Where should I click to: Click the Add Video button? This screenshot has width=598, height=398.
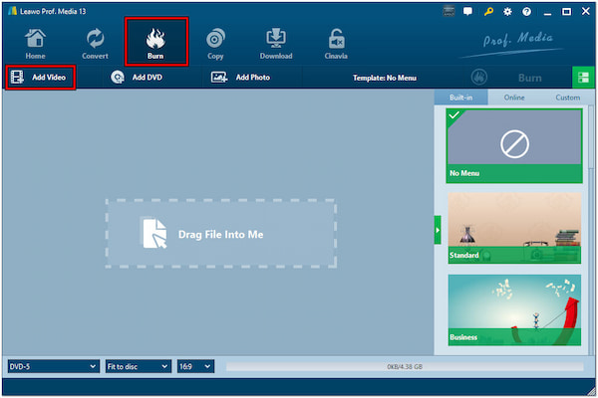tap(40, 77)
